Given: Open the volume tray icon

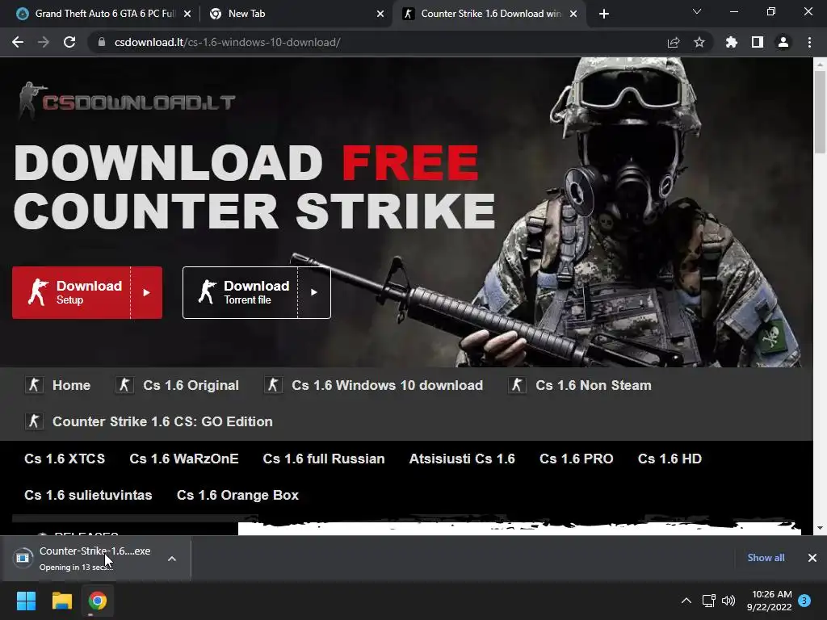Looking at the screenshot, I should click(x=728, y=601).
